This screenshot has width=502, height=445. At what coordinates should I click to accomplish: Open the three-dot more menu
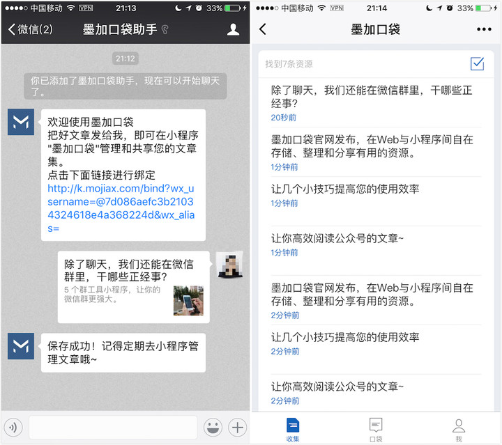(484, 29)
